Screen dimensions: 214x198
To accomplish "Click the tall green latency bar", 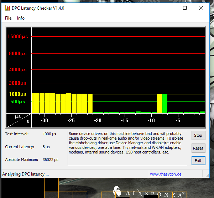I will (165, 104).
